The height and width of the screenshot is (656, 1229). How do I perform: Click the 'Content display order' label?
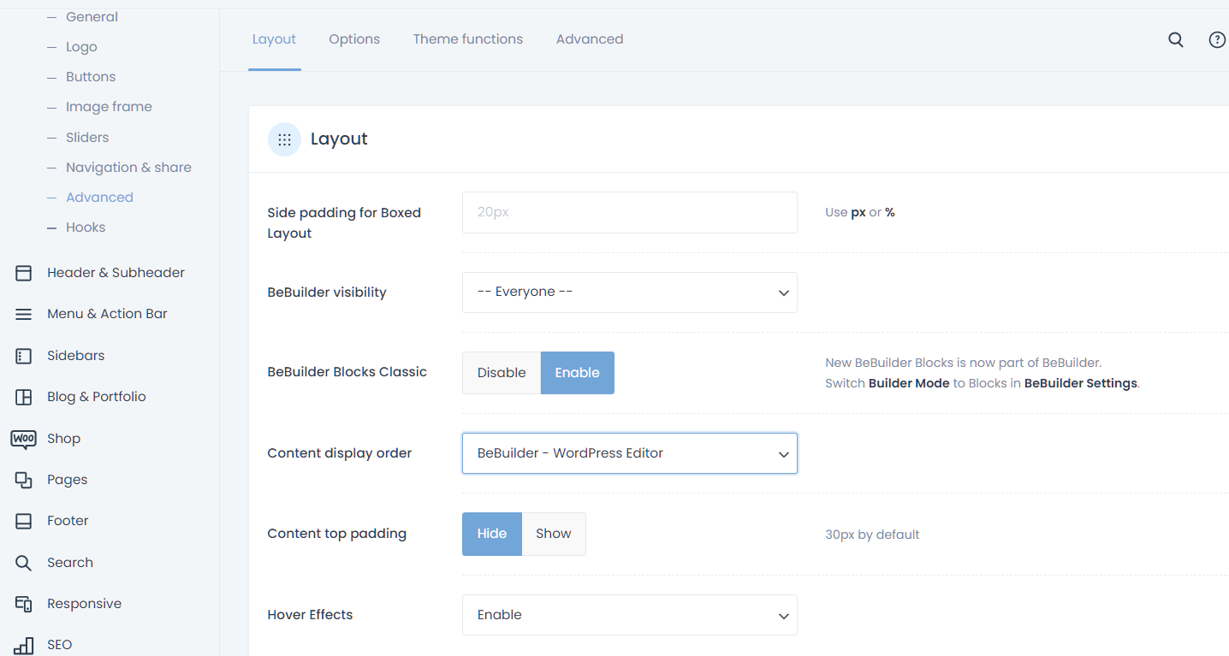(340, 453)
